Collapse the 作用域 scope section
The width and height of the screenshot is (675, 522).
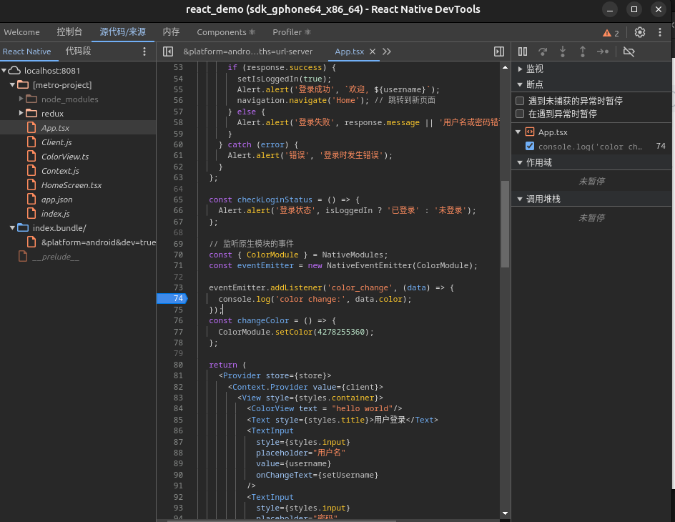tap(520, 162)
